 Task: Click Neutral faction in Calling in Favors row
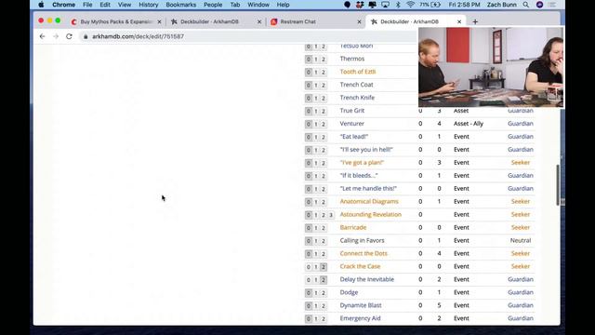point(521,240)
